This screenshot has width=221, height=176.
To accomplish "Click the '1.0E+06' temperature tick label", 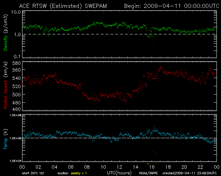I will pyautogui.click(x=16, y=115).
